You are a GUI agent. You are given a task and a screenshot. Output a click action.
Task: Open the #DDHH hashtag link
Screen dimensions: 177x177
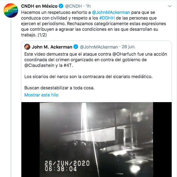[107, 18]
